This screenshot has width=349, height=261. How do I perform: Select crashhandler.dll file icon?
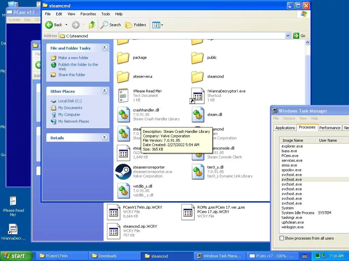(123, 115)
